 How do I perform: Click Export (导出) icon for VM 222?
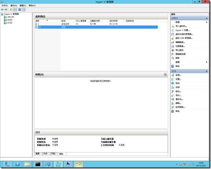pos(173,95)
